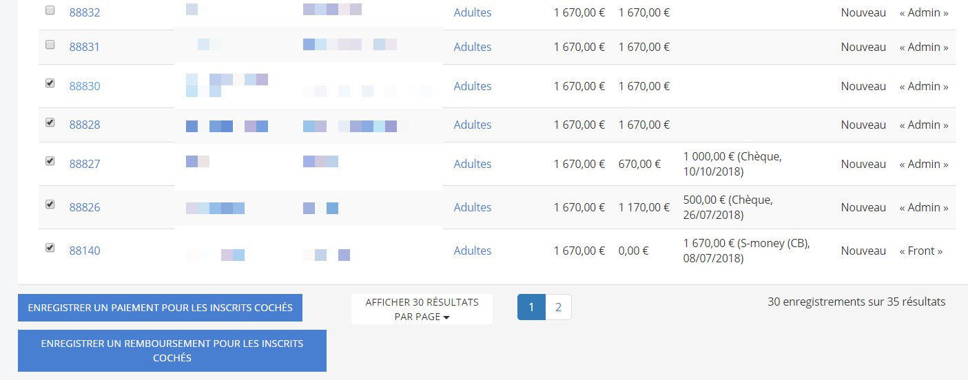This screenshot has width=968, height=380.
Task: Uncheck the checkbox for registration 88830
Action: (x=50, y=83)
